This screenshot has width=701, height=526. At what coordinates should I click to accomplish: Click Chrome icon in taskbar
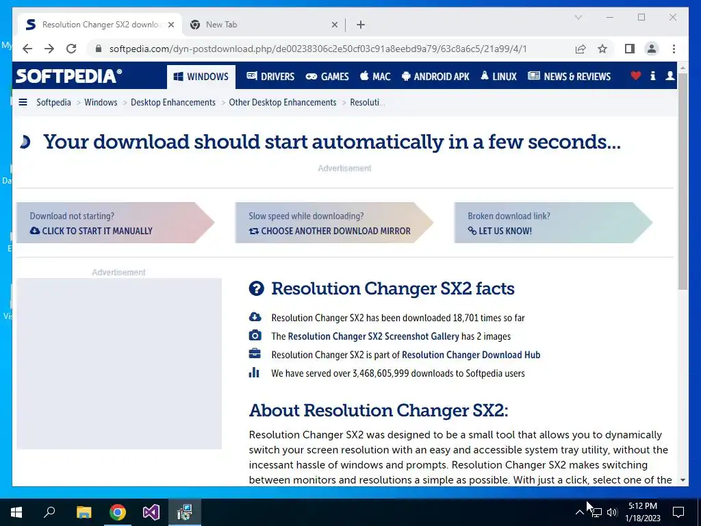[118, 512]
